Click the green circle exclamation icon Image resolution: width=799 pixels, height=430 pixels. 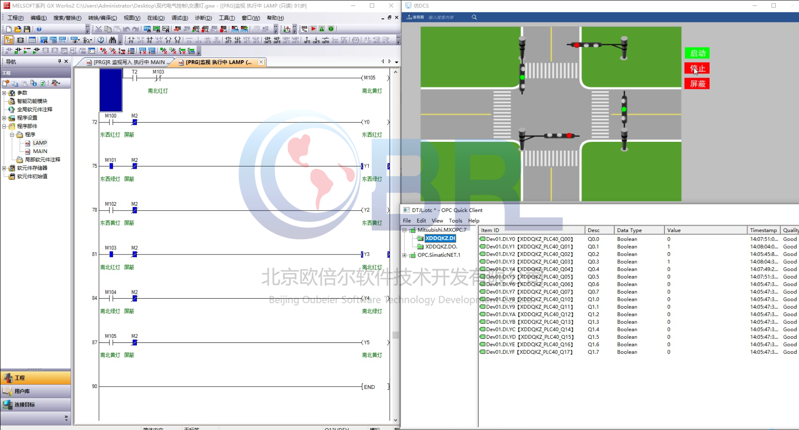point(331,29)
